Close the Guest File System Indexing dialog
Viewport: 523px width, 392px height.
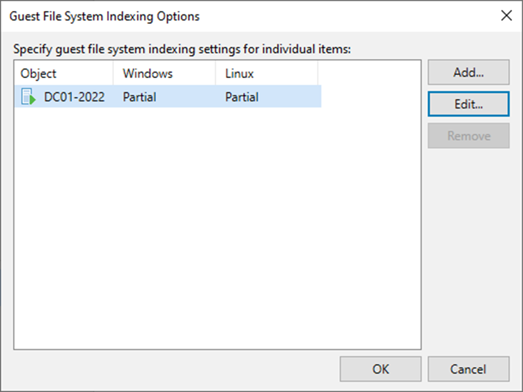pos(506,16)
